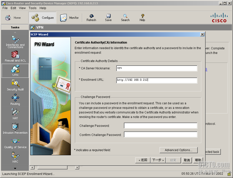Open the Help menu
The height and width of the screenshot is (178, 233).
coord(43,8)
